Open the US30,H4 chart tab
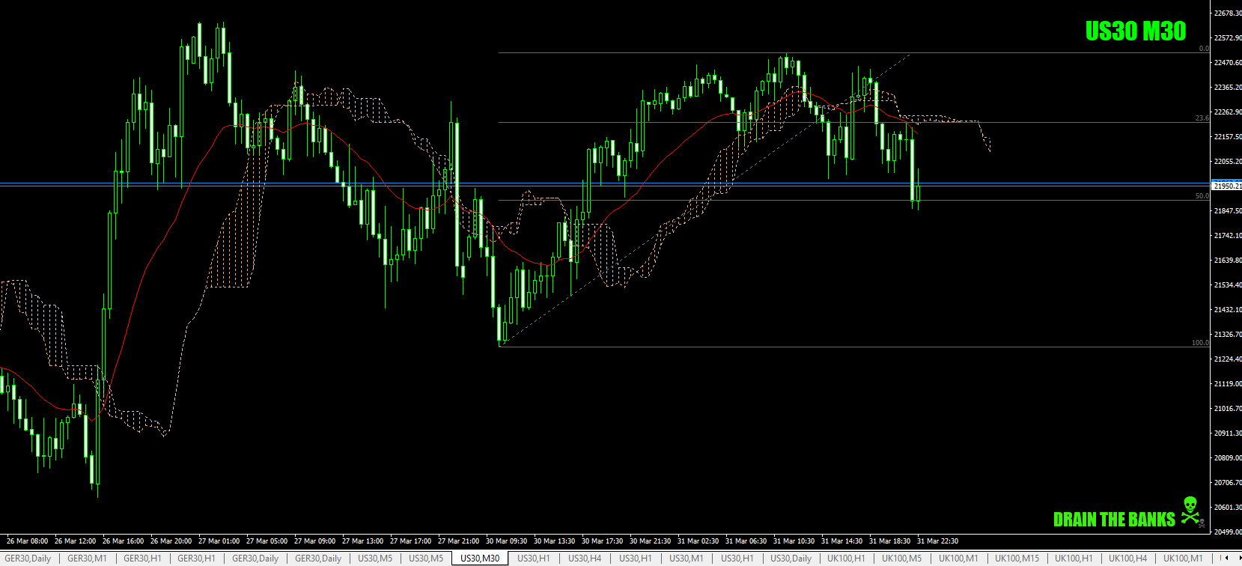Viewport: 1242px width, 566px height. click(x=585, y=559)
